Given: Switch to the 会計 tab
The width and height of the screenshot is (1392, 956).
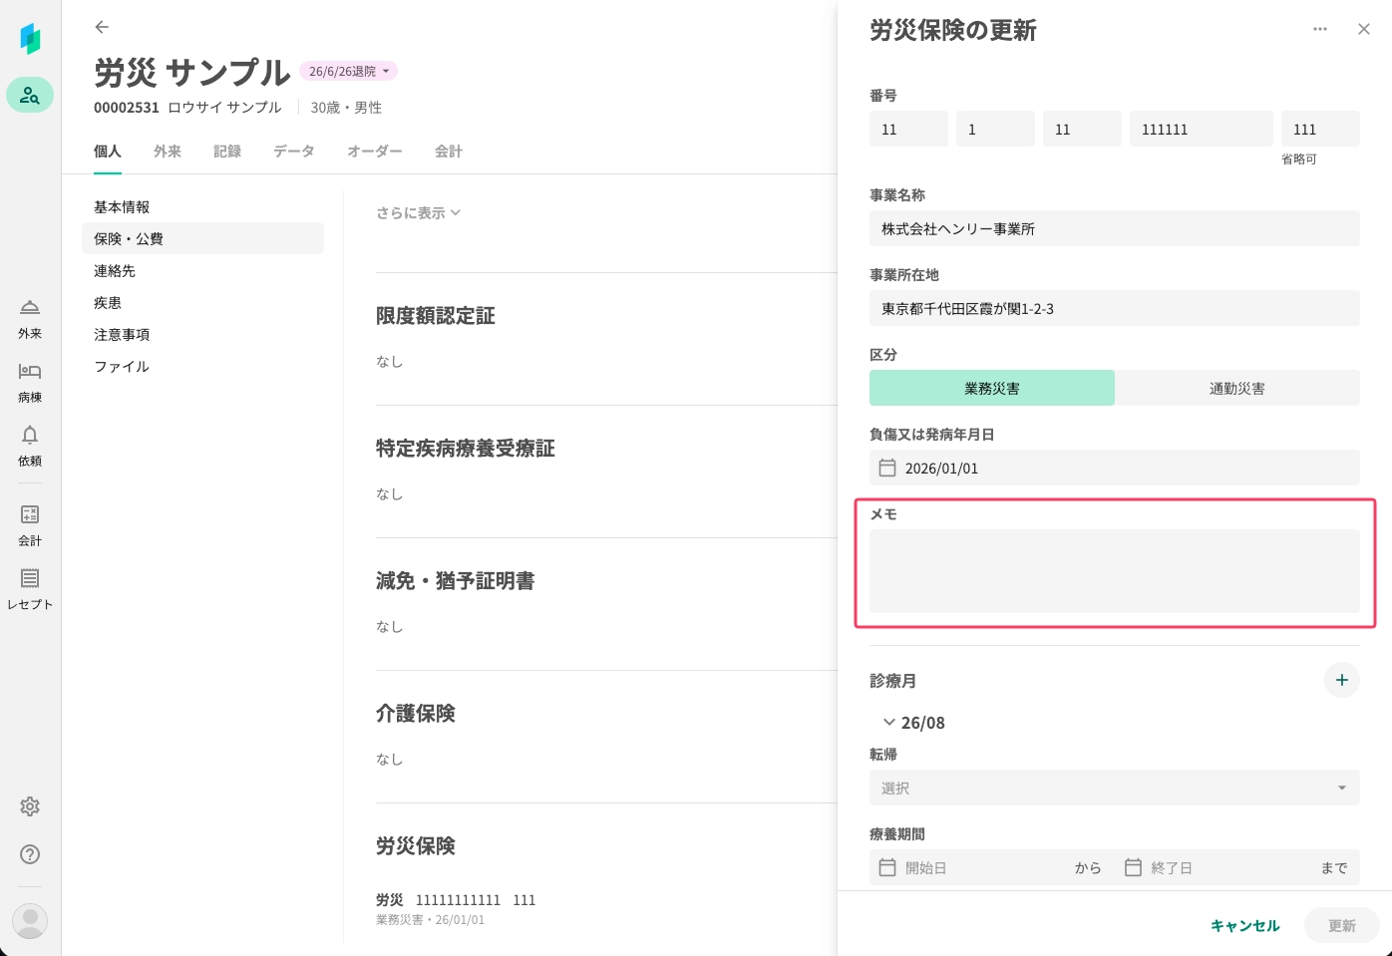Looking at the screenshot, I should coord(449,152).
